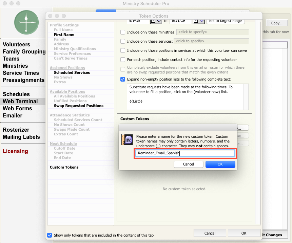Click Assigned Positions header
This screenshot has height=243, width=292.
67,68
